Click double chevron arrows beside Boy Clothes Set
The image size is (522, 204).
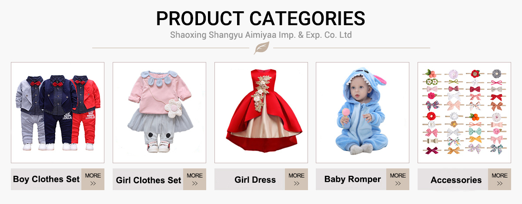click(93, 184)
